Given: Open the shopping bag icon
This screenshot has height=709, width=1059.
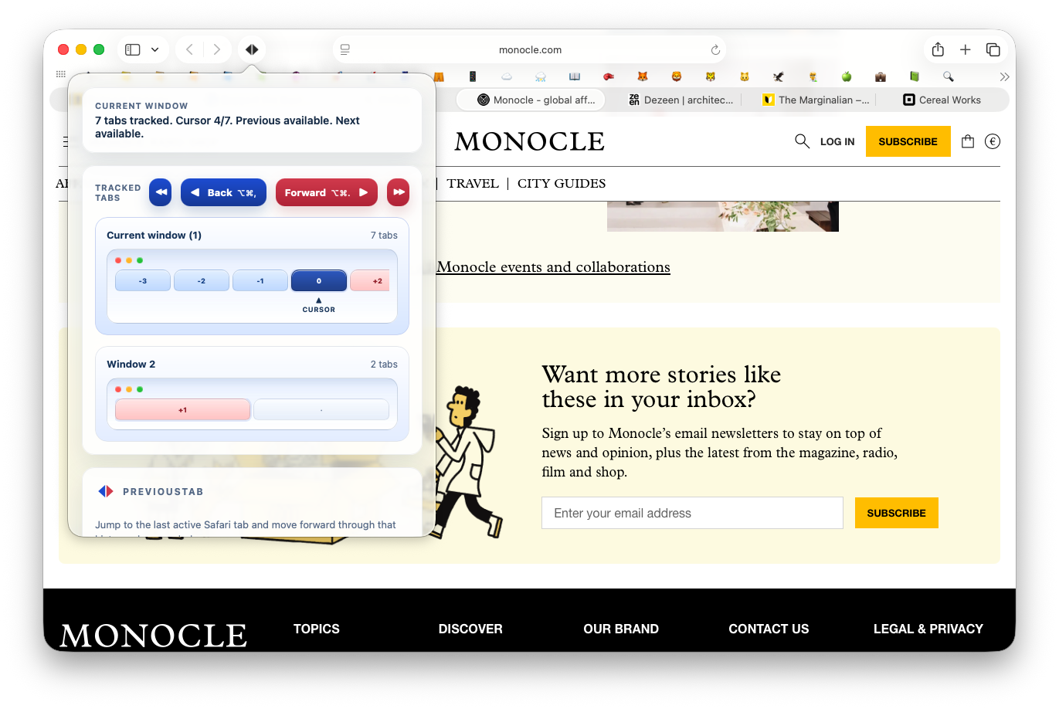Looking at the screenshot, I should (x=967, y=141).
